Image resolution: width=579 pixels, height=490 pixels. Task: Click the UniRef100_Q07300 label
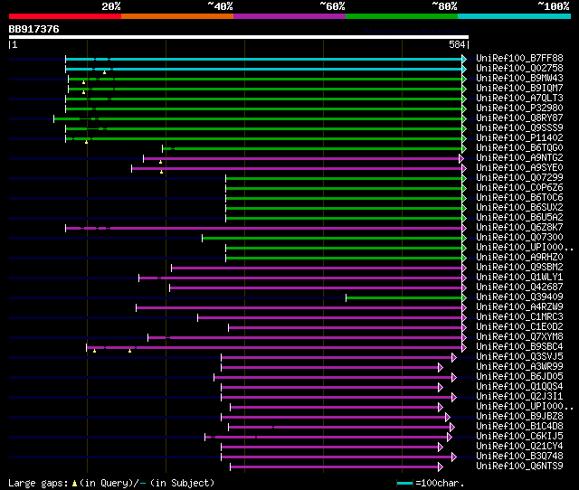pos(519,238)
